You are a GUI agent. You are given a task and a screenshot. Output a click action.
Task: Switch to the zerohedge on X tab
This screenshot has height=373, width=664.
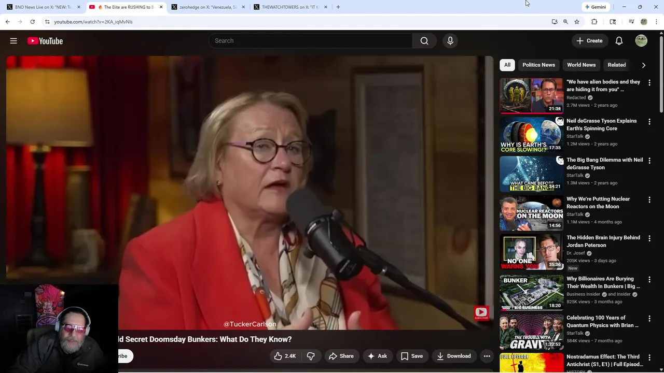(208, 7)
